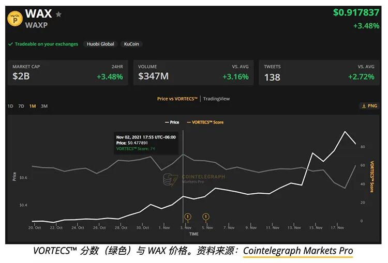Toggle the Price series in legend
Image resolution: width=388 pixels, height=263 pixels.
coord(172,122)
